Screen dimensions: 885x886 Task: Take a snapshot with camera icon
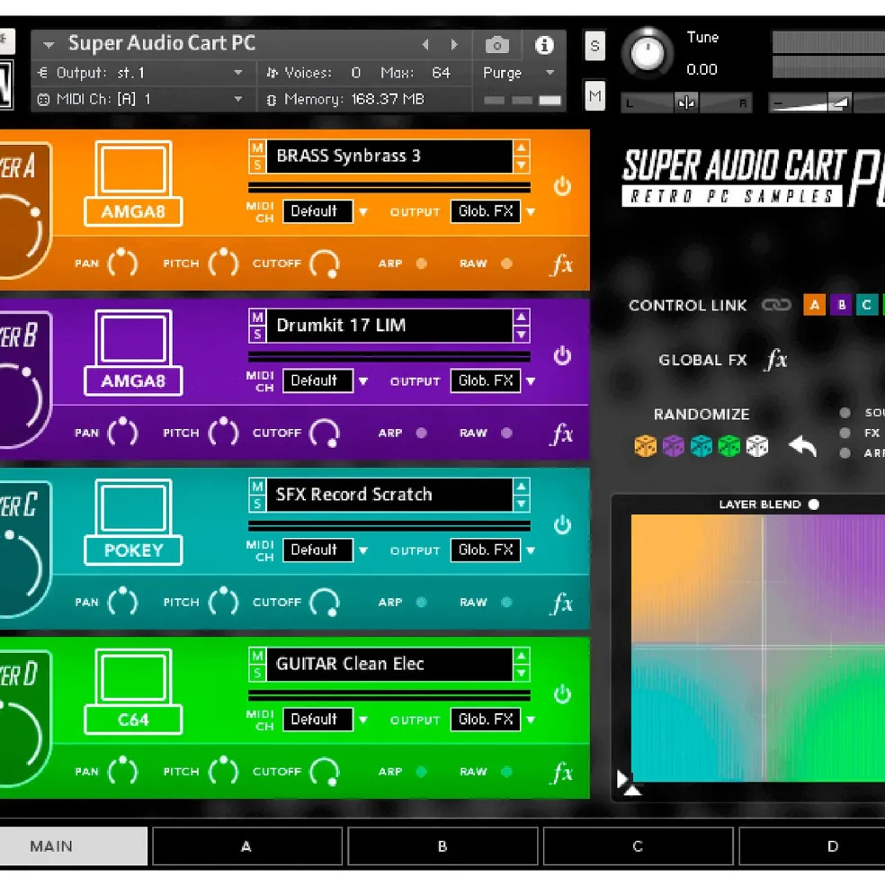pos(497,45)
